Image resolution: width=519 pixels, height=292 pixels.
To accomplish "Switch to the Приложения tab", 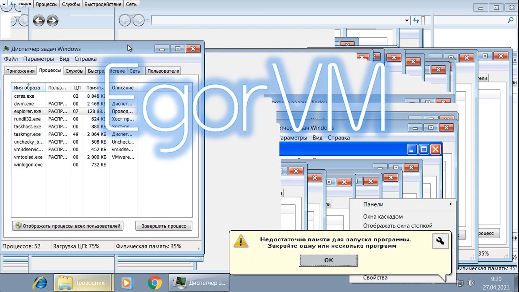I will tap(20, 71).
